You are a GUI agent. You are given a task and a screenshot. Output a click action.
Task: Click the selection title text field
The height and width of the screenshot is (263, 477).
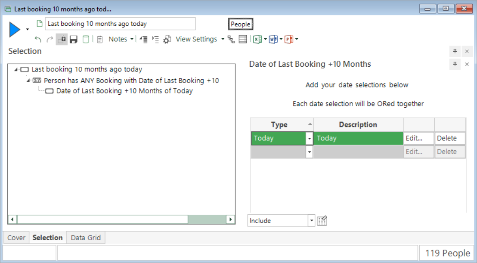pyautogui.click(x=120, y=24)
